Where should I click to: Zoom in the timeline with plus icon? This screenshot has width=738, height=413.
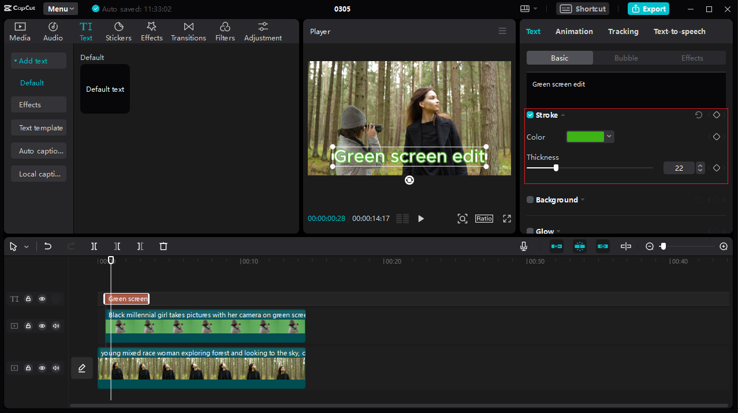724,246
